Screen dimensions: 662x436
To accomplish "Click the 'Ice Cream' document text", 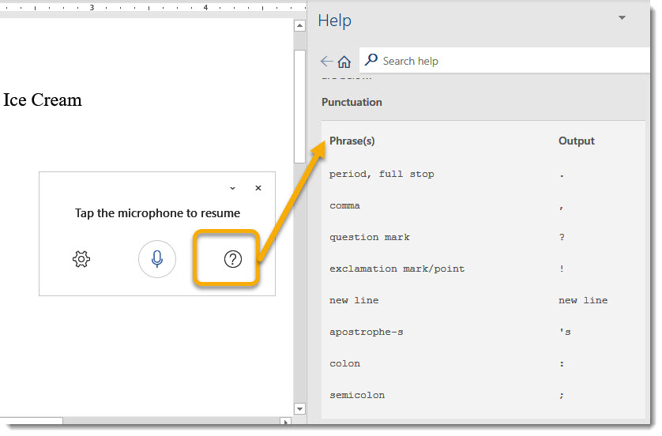I will click(x=43, y=100).
